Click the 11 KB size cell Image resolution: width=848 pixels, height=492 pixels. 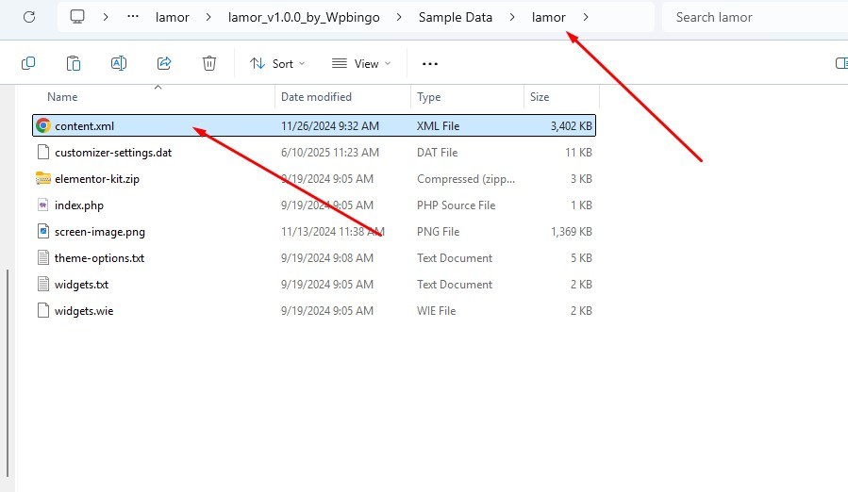pos(578,153)
